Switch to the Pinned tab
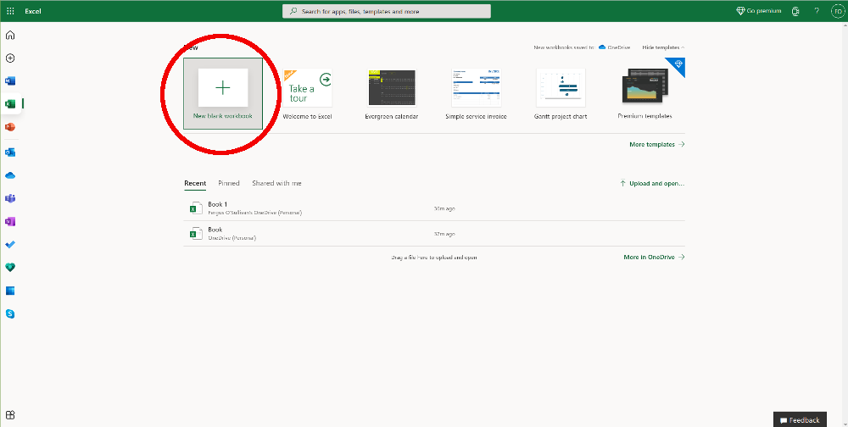Screen dimensions: 848x427 (228, 183)
